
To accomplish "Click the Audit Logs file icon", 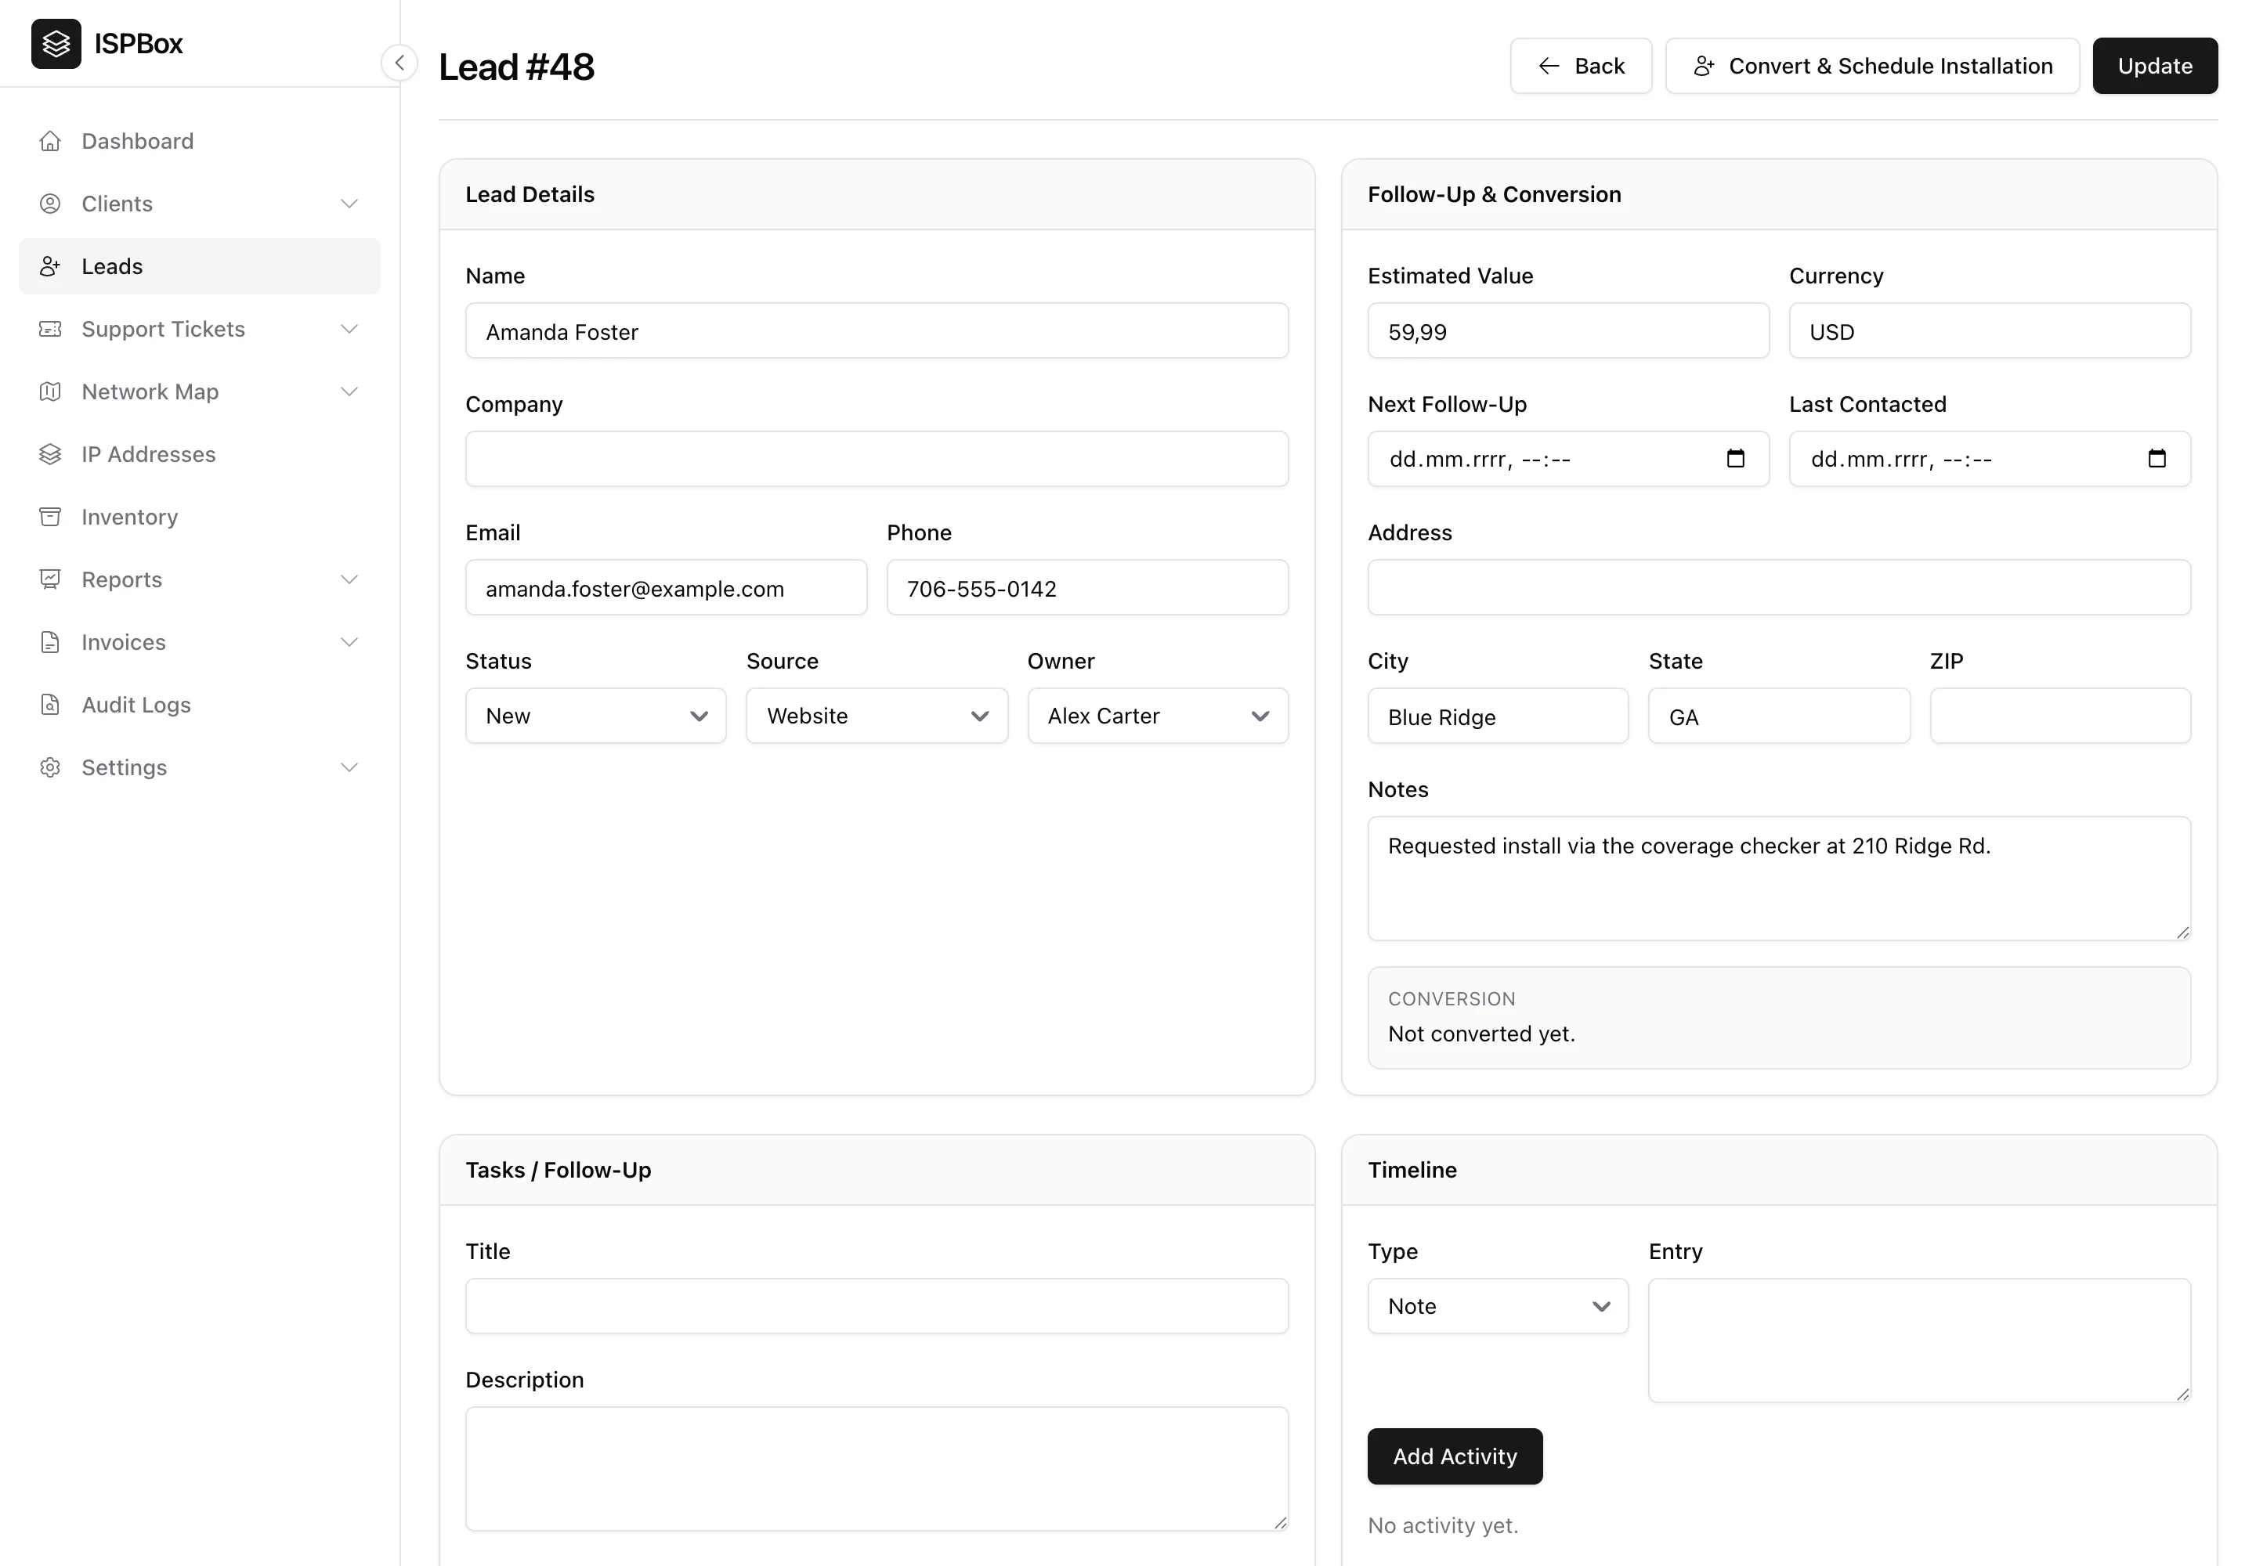I will 50,705.
